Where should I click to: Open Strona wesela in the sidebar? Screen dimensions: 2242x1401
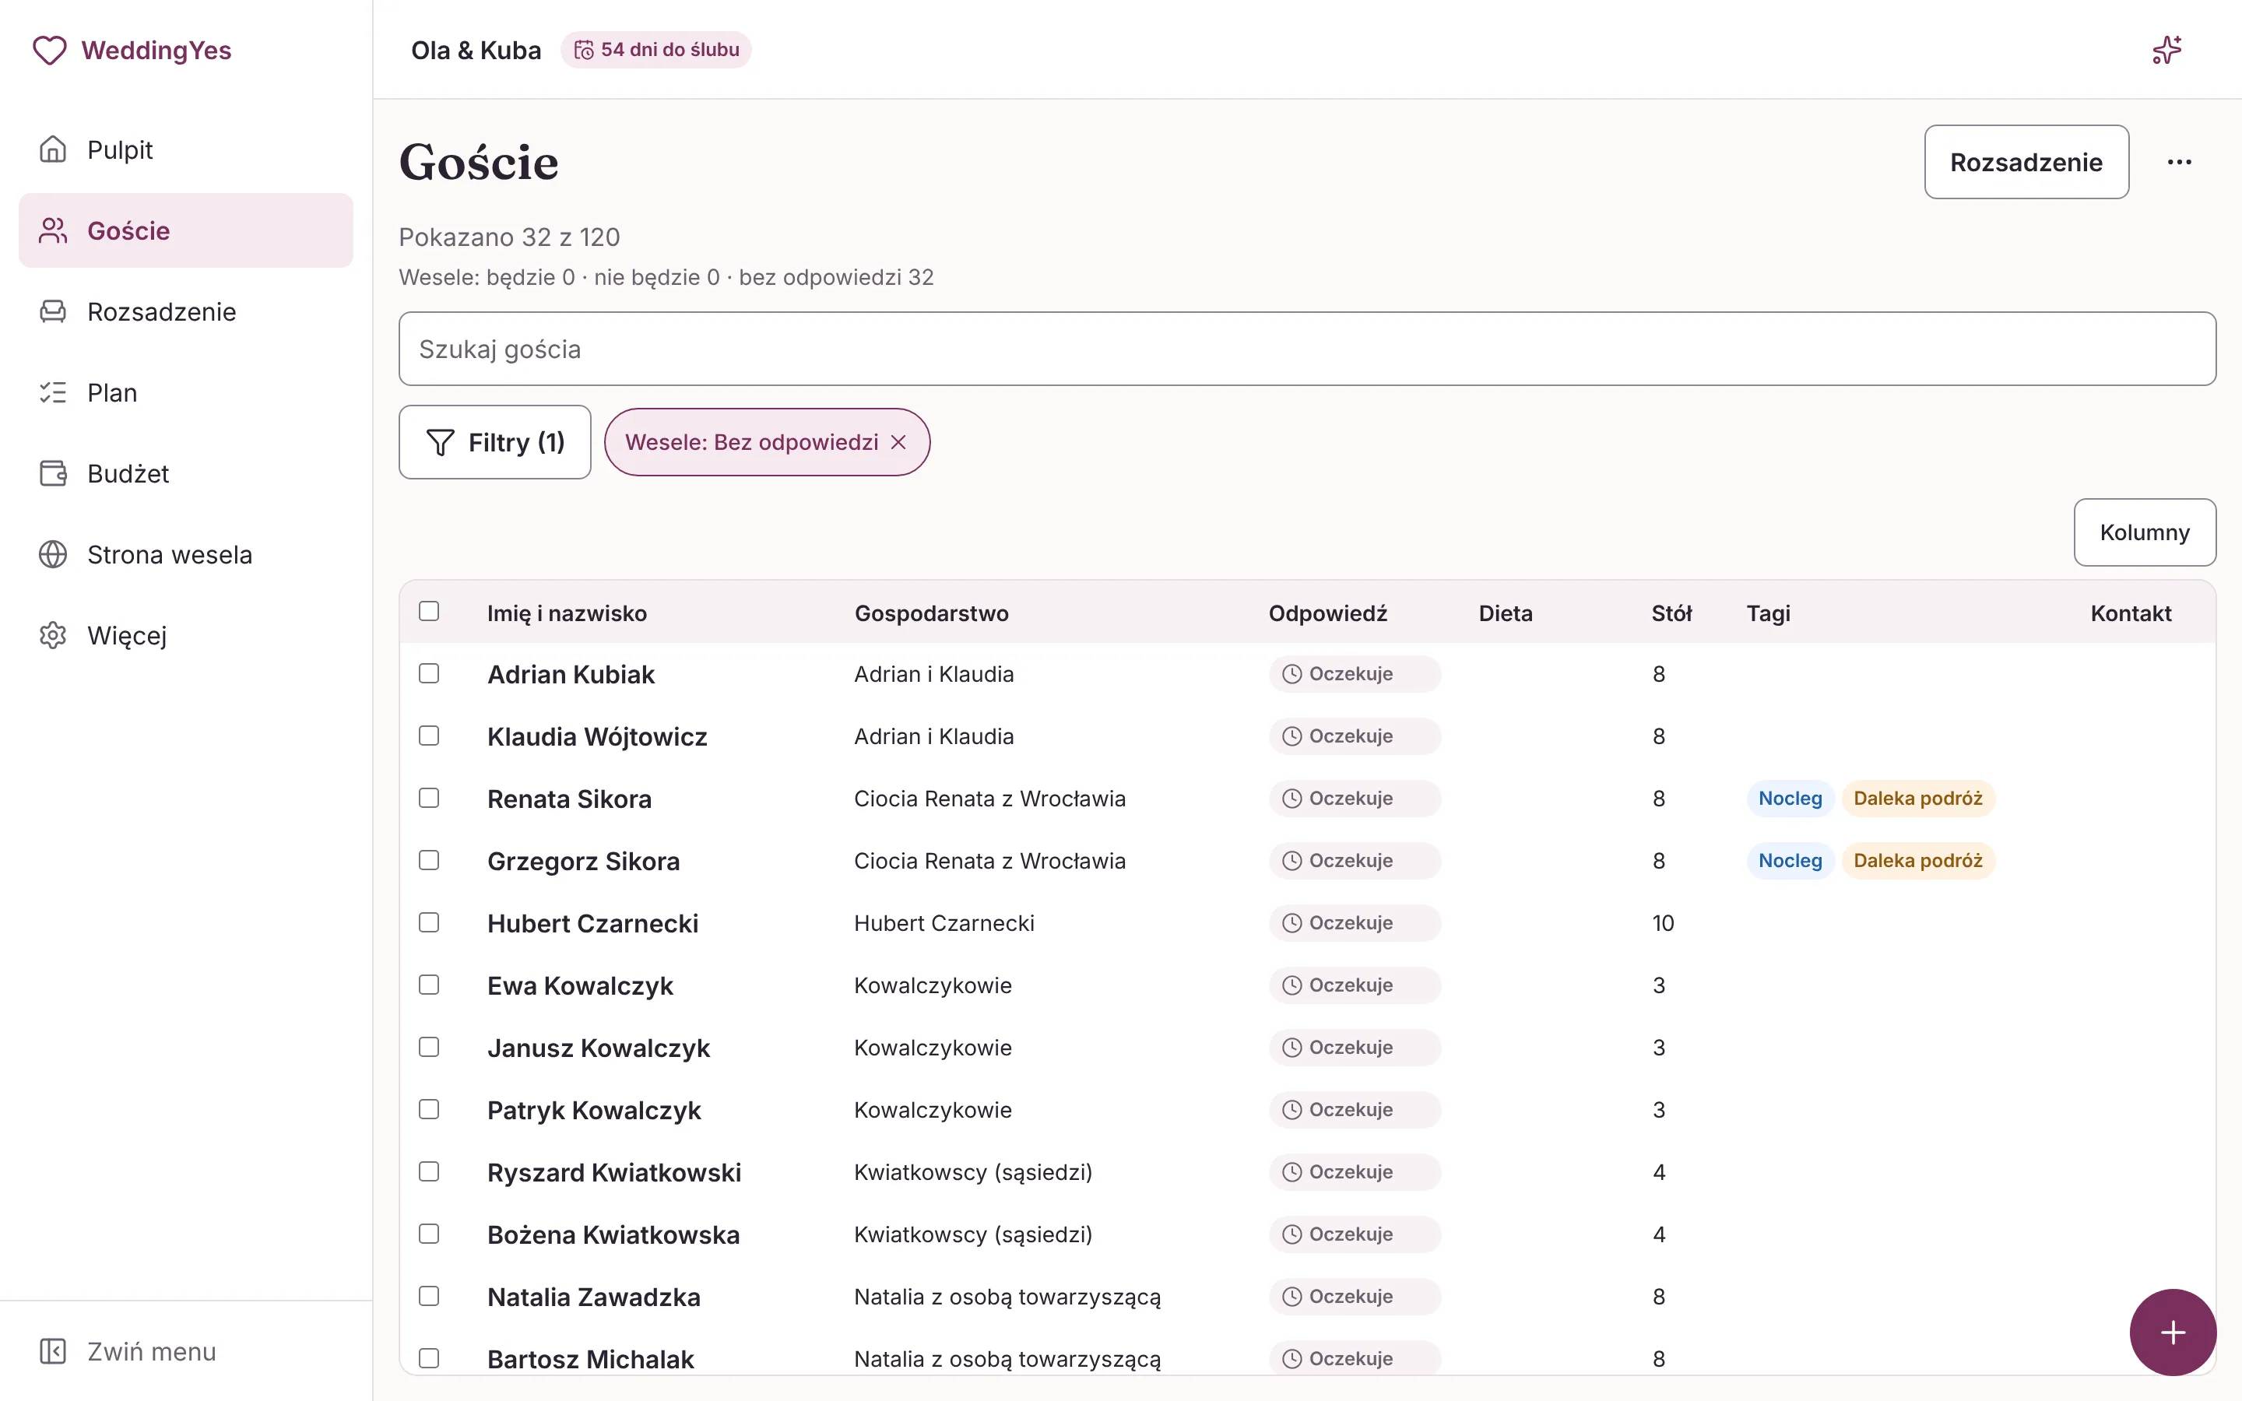pyautogui.click(x=185, y=554)
